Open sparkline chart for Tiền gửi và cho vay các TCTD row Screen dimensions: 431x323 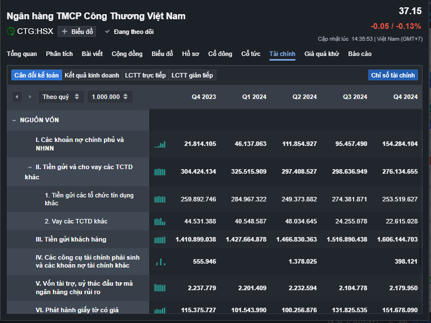pyautogui.click(x=160, y=172)
